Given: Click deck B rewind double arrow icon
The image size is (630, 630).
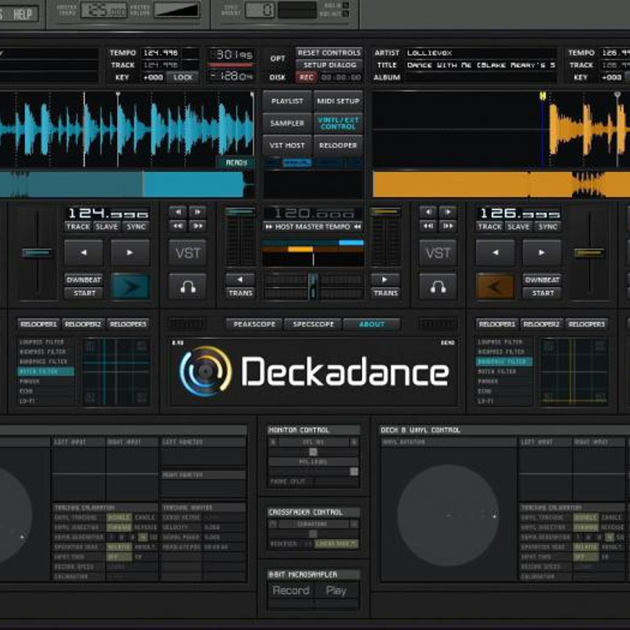Looking at the screenshot, I should pos(428,226).
